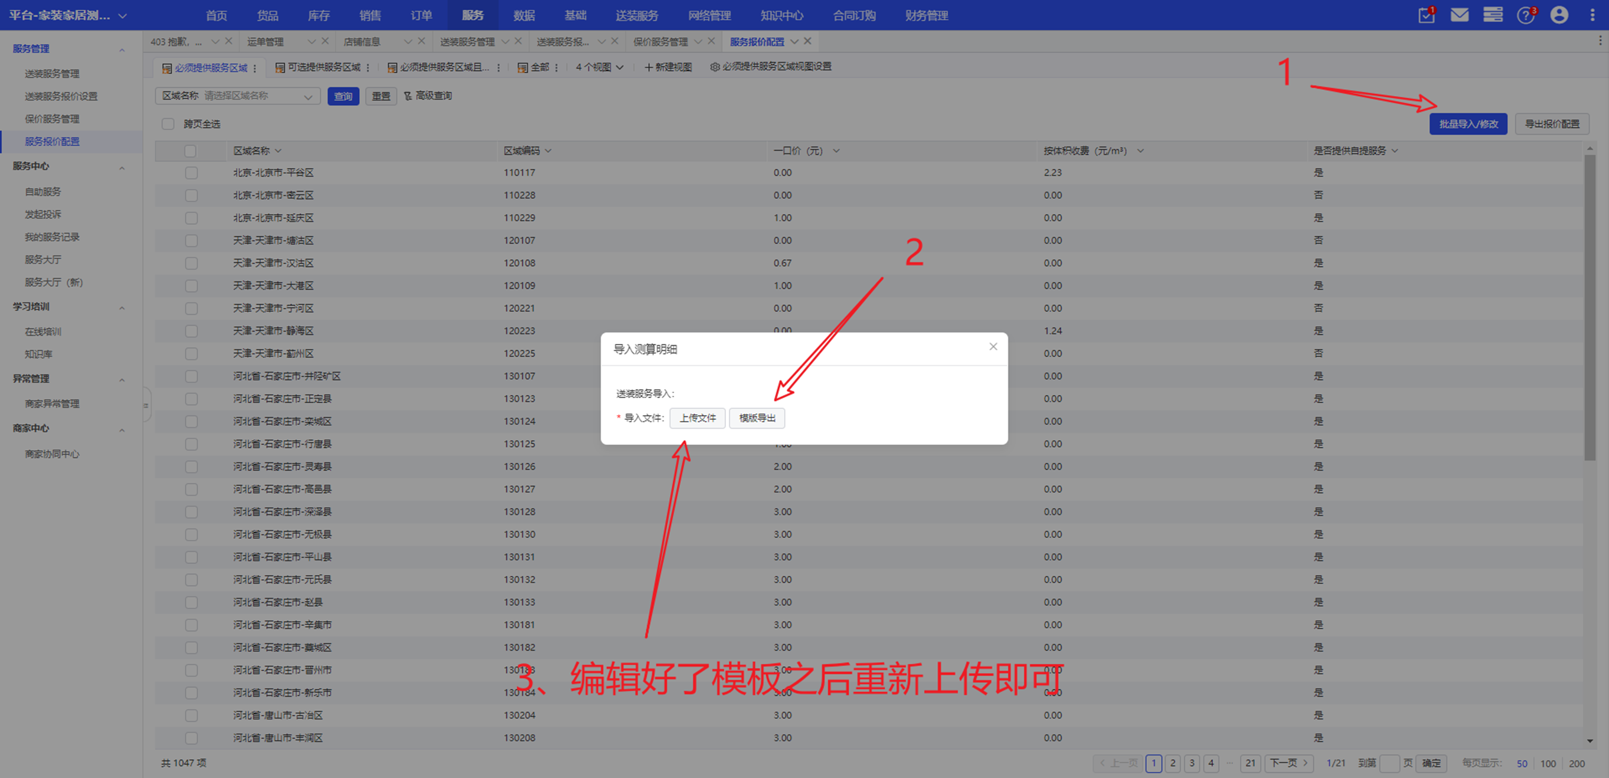The height and width of the screenshot is (778, 1609).
Task: Switch to the 保价服务管理 tab
Action: (660, 42)
